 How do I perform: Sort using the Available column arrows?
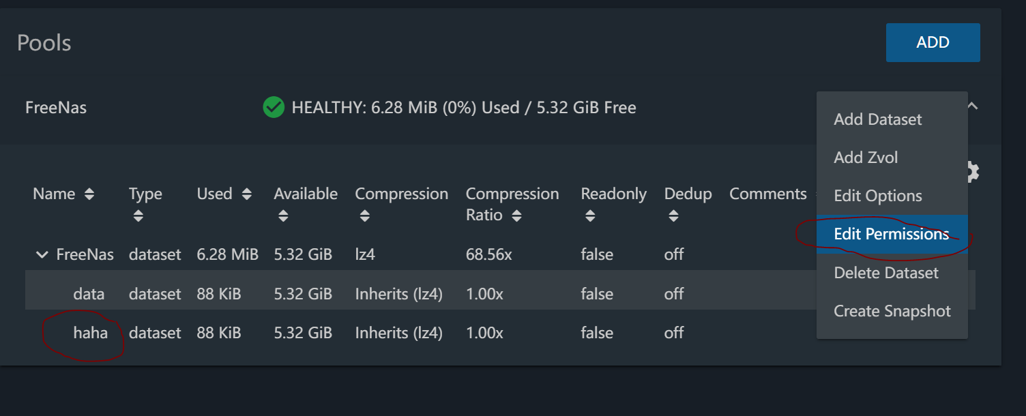pyautogui.click(x=282, y=215)
